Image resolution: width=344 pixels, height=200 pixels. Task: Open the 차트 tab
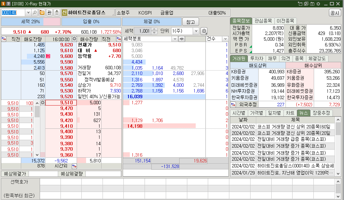290,113
